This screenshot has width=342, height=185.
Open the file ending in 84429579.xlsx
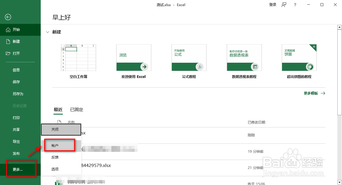pyautogui.click(x=189, y=168)
